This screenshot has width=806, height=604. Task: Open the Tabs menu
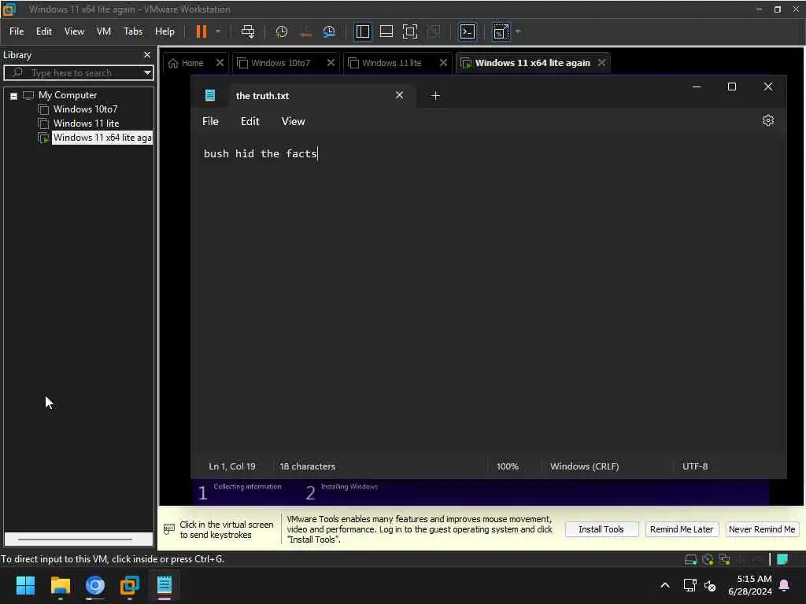[133, 31]
